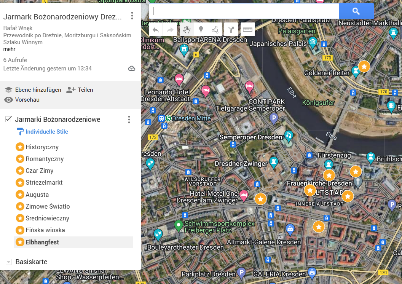
Task: Click the Letzte Änderung gestern um 13:34 text
Action: (48, 69)
